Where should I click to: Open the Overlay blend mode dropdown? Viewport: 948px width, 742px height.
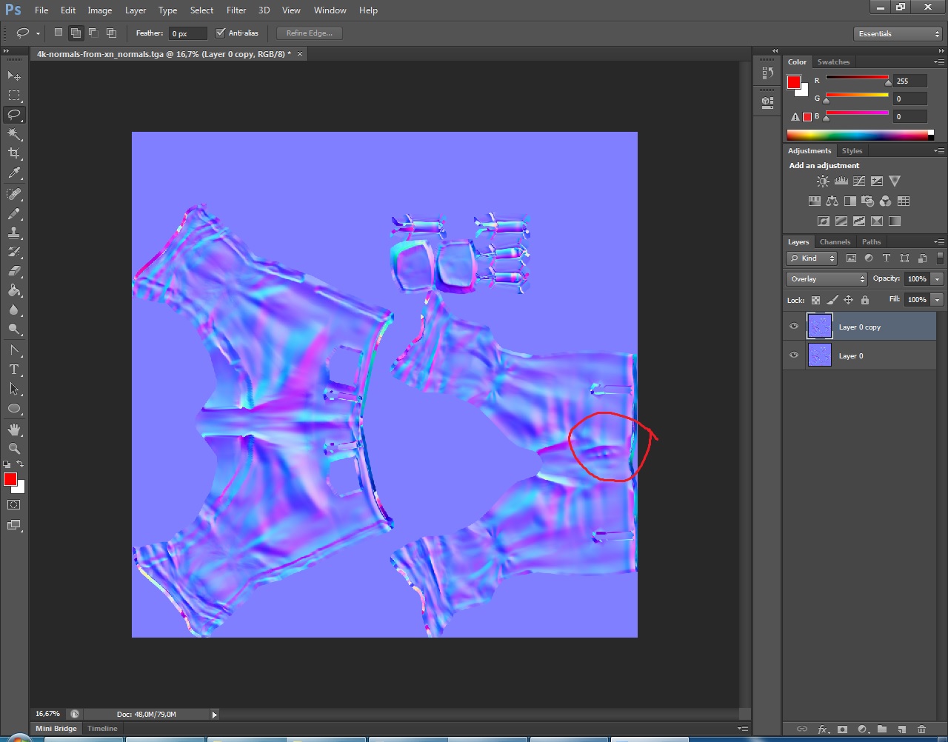pos(827,279)
